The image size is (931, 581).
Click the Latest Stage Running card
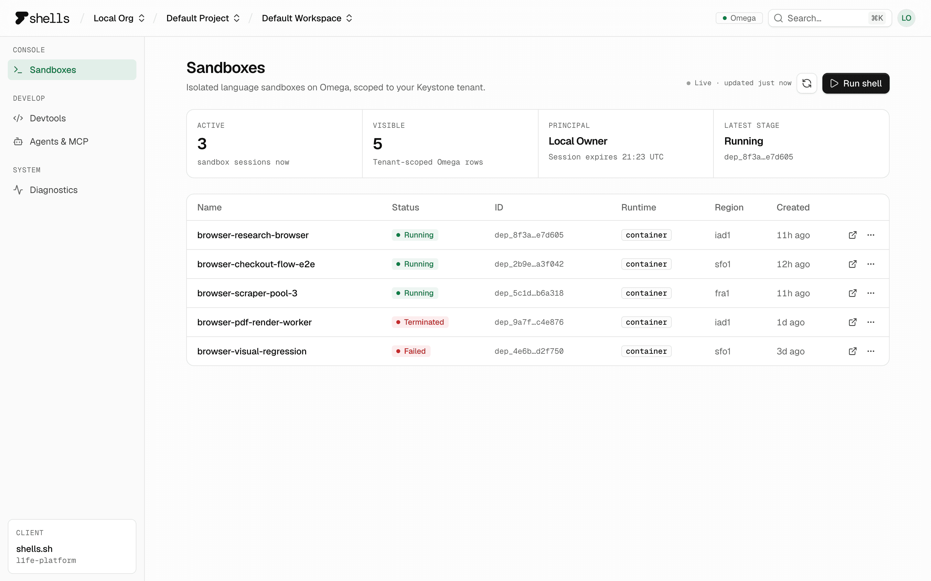click(x=801, y=144)
